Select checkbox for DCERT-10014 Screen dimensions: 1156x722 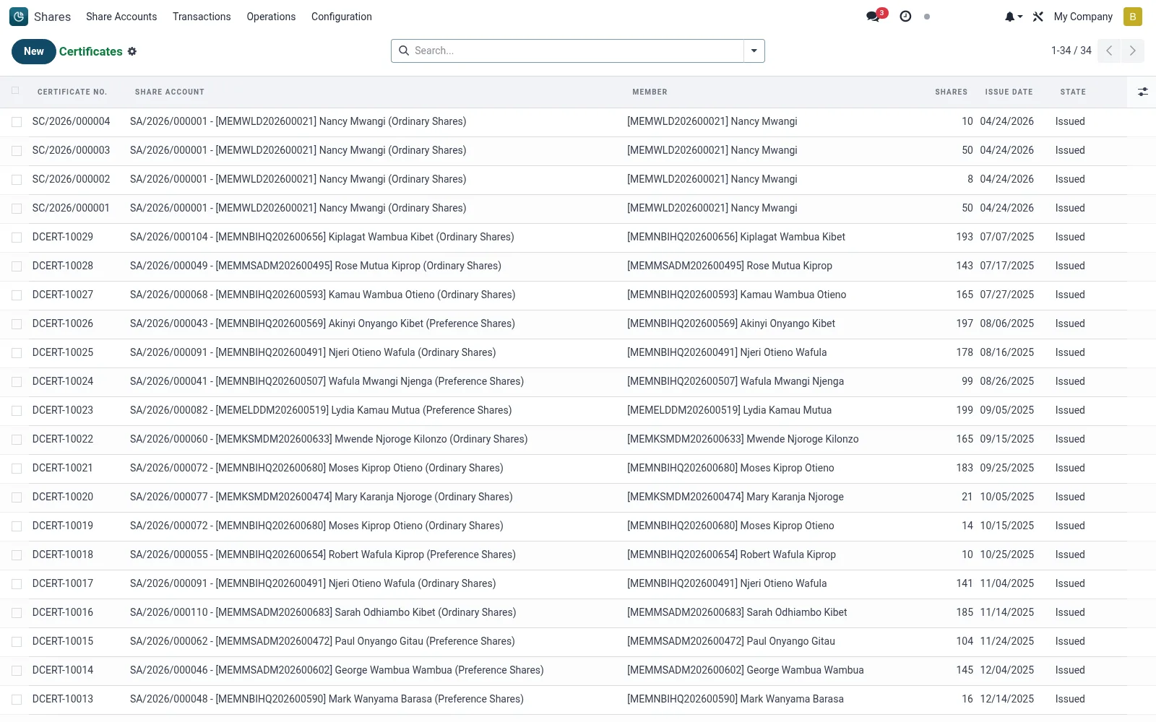[17, 671]
